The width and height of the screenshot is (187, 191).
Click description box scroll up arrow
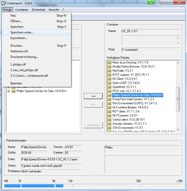pos(178,38)
